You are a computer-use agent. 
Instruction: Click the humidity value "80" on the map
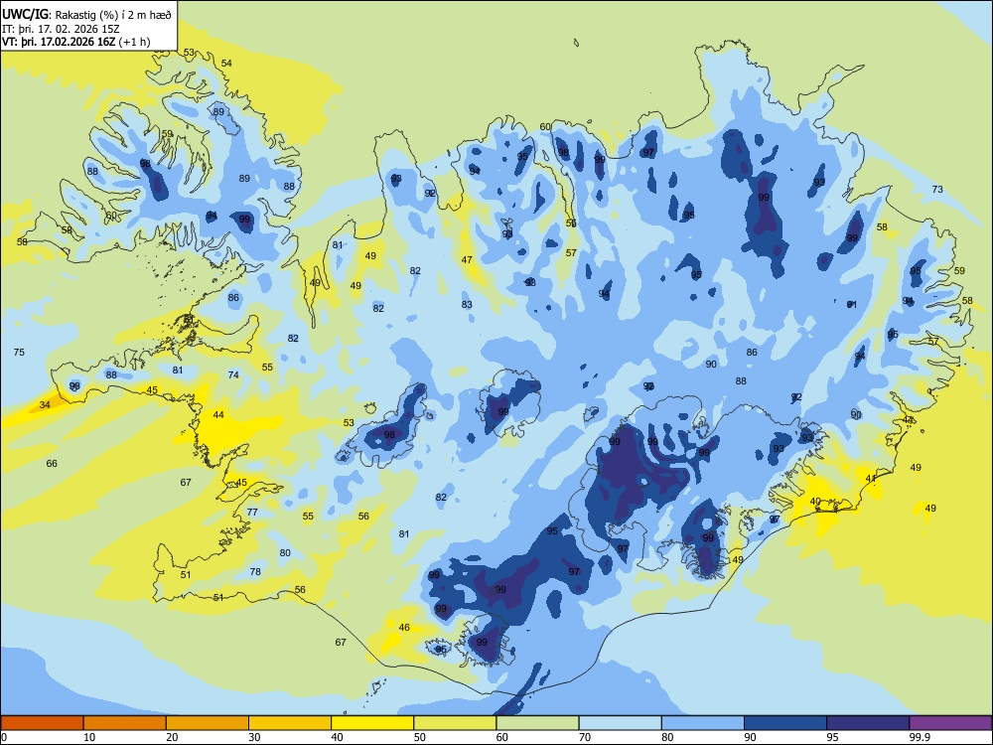(285, 553)
